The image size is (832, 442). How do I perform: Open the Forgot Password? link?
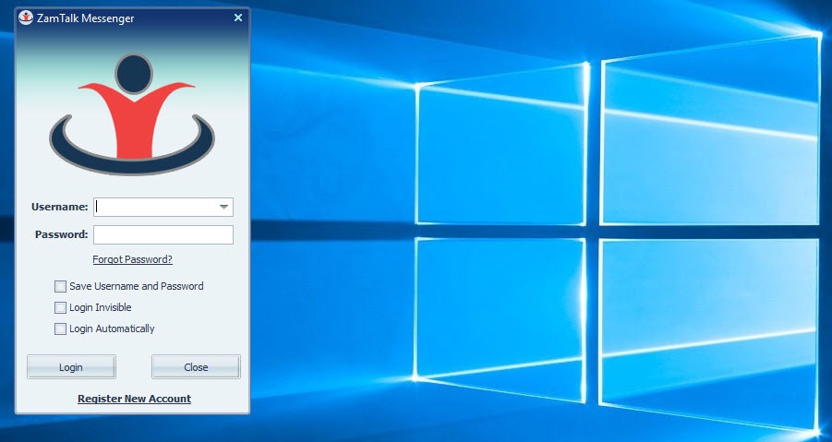point(133,259)
